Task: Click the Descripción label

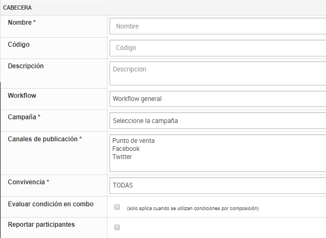Action: (x=26, y=66)
